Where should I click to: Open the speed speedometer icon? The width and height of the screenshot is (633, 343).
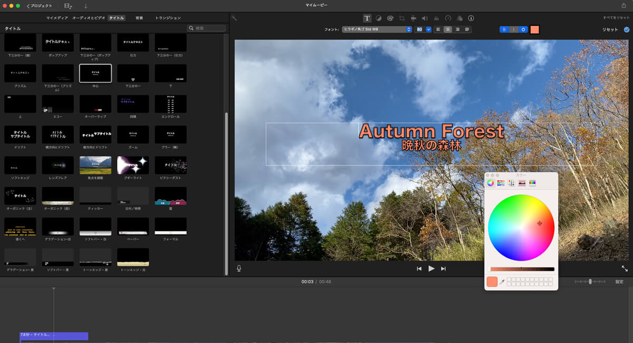[x=448, y=18]
